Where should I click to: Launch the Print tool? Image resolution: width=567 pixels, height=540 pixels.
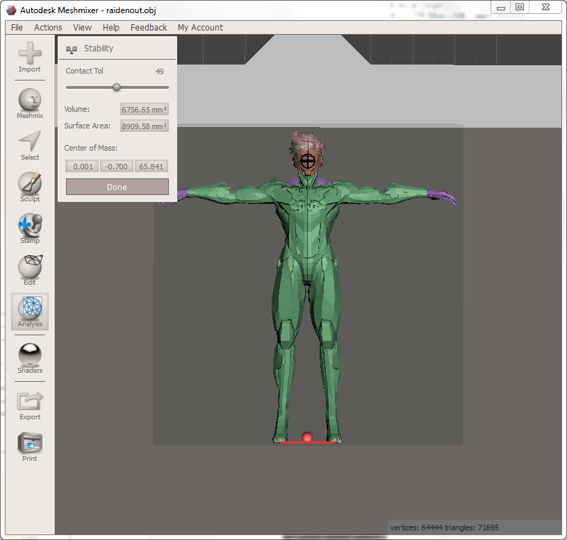pyautogui.click(x=29, y=445)
